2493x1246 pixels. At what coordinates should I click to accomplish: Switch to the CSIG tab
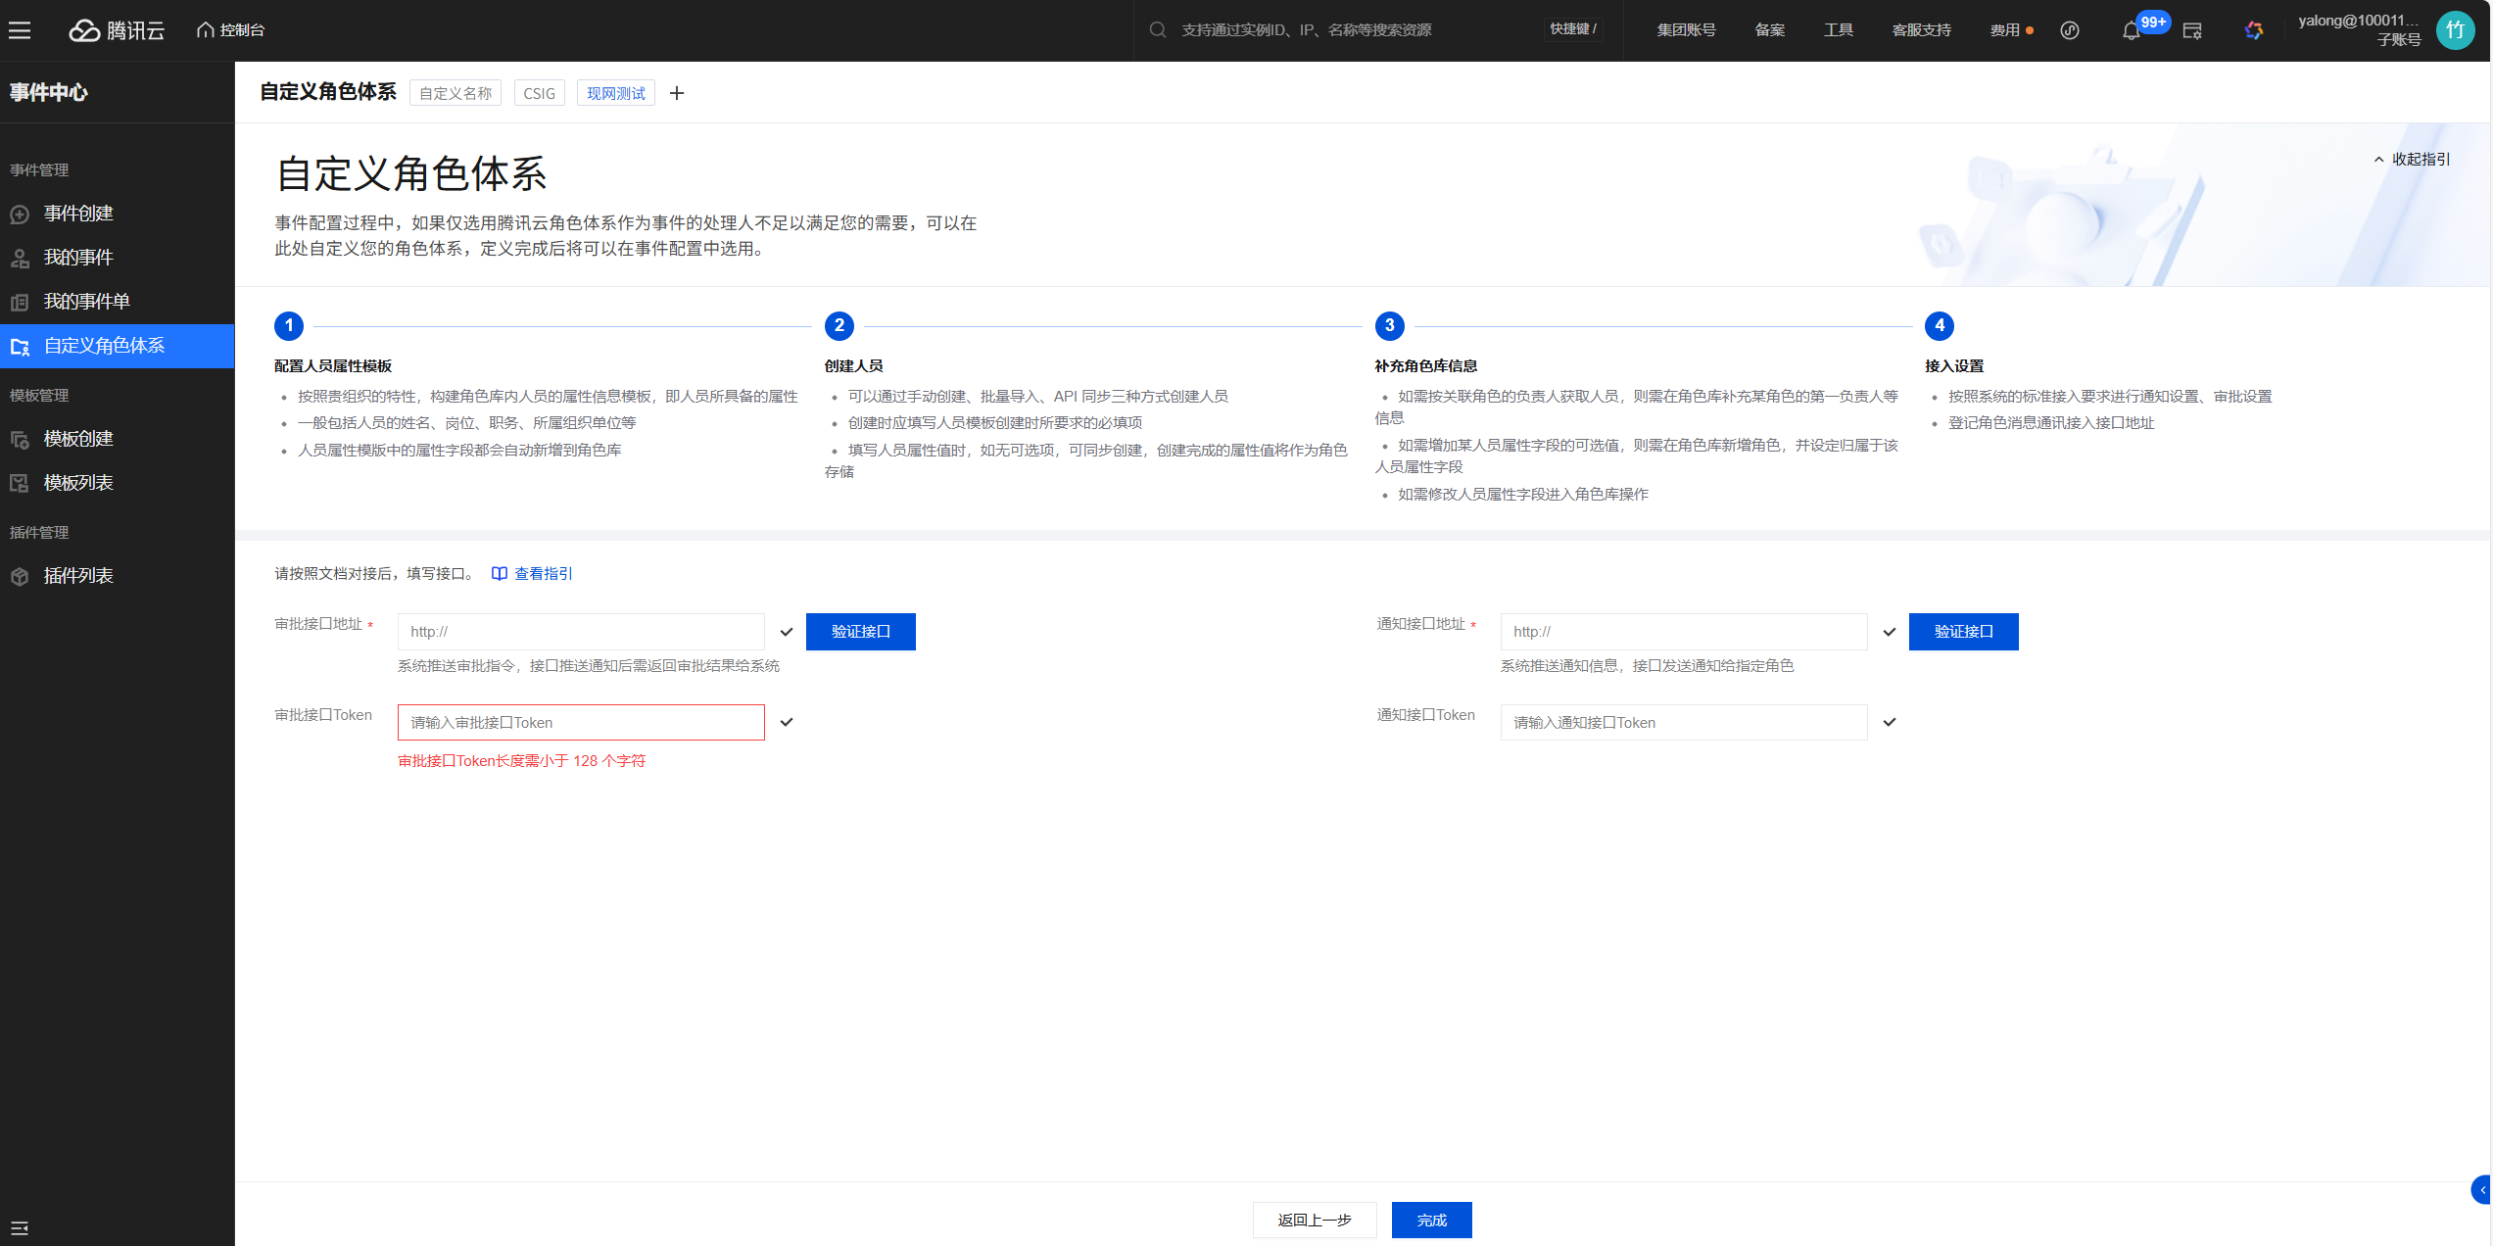[539, 93]
